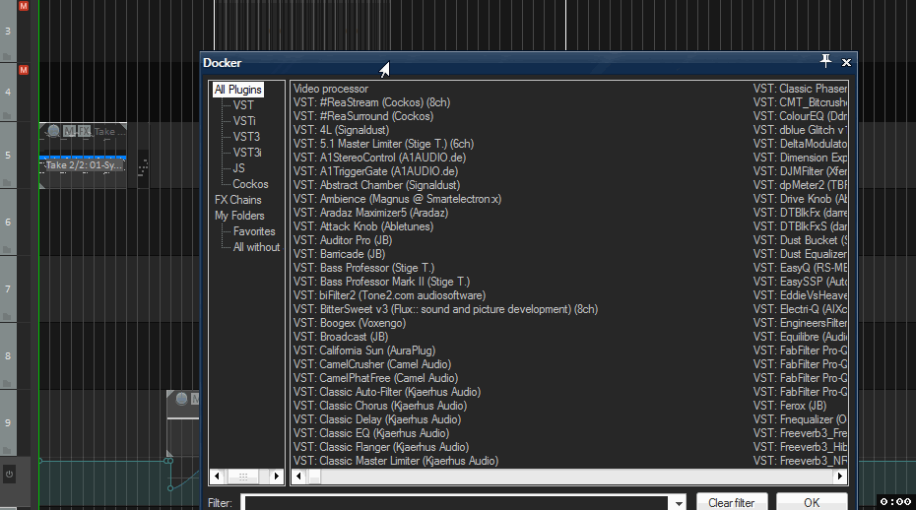Select VST: A1StereoControl plugin
This screenshot has height=510, width=916.
tap(379, 158)
